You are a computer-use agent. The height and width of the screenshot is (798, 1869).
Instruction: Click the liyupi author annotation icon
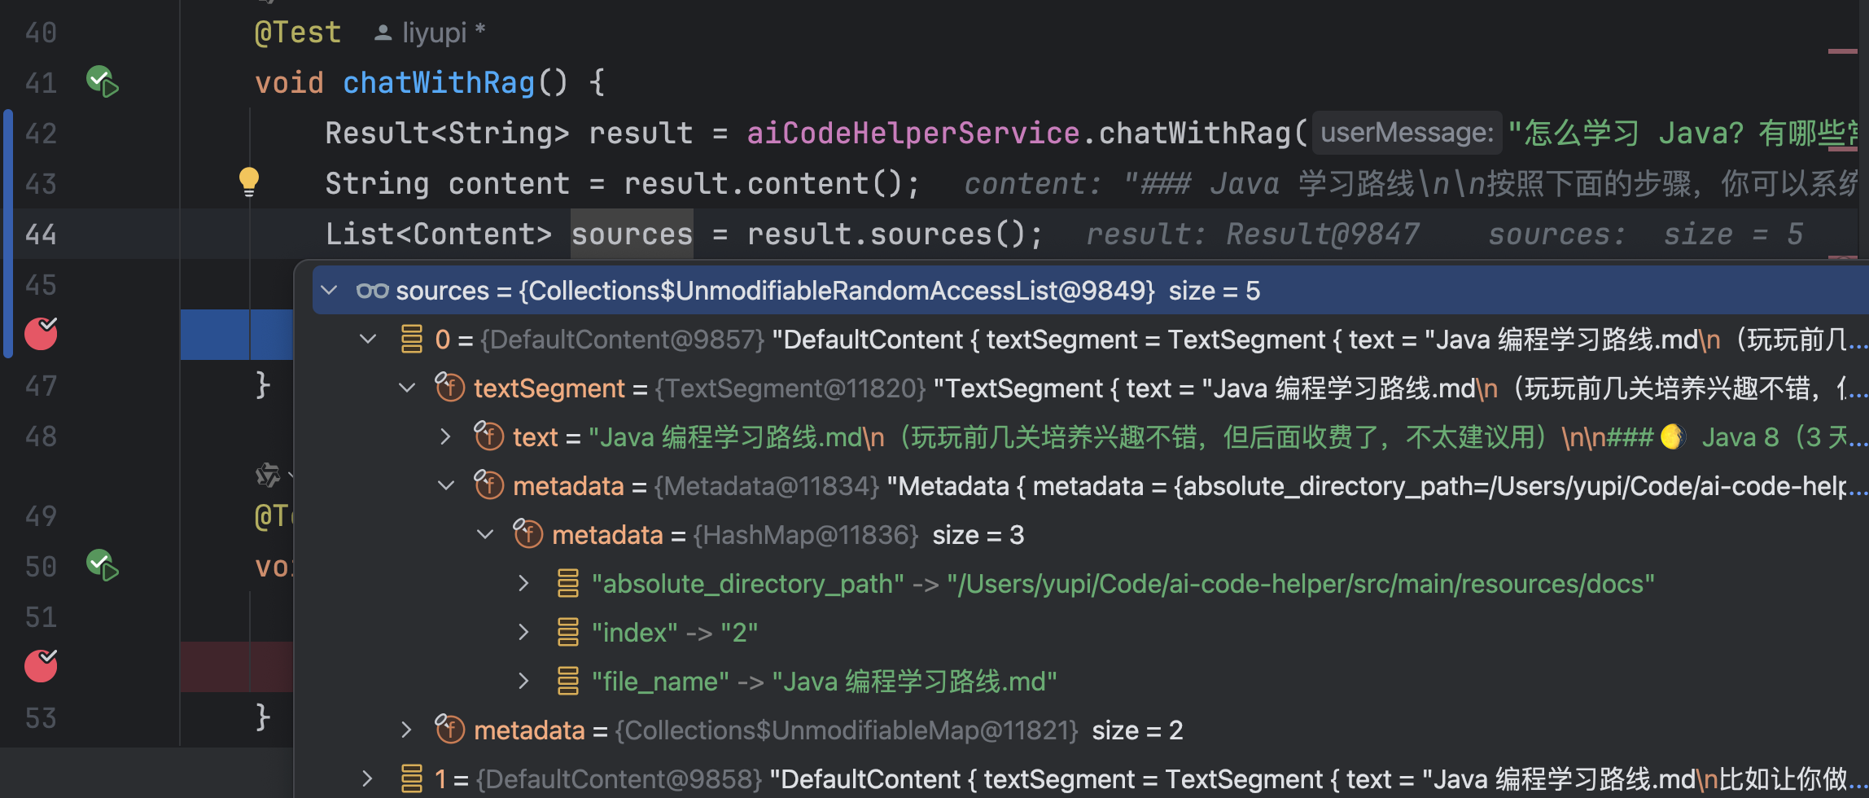[x=383, y=33]
